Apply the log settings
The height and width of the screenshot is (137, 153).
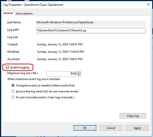pos(137,128)
